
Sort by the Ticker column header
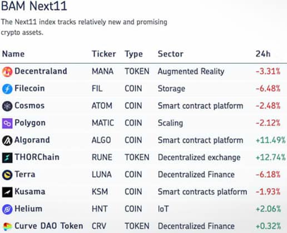pos(104,54)
